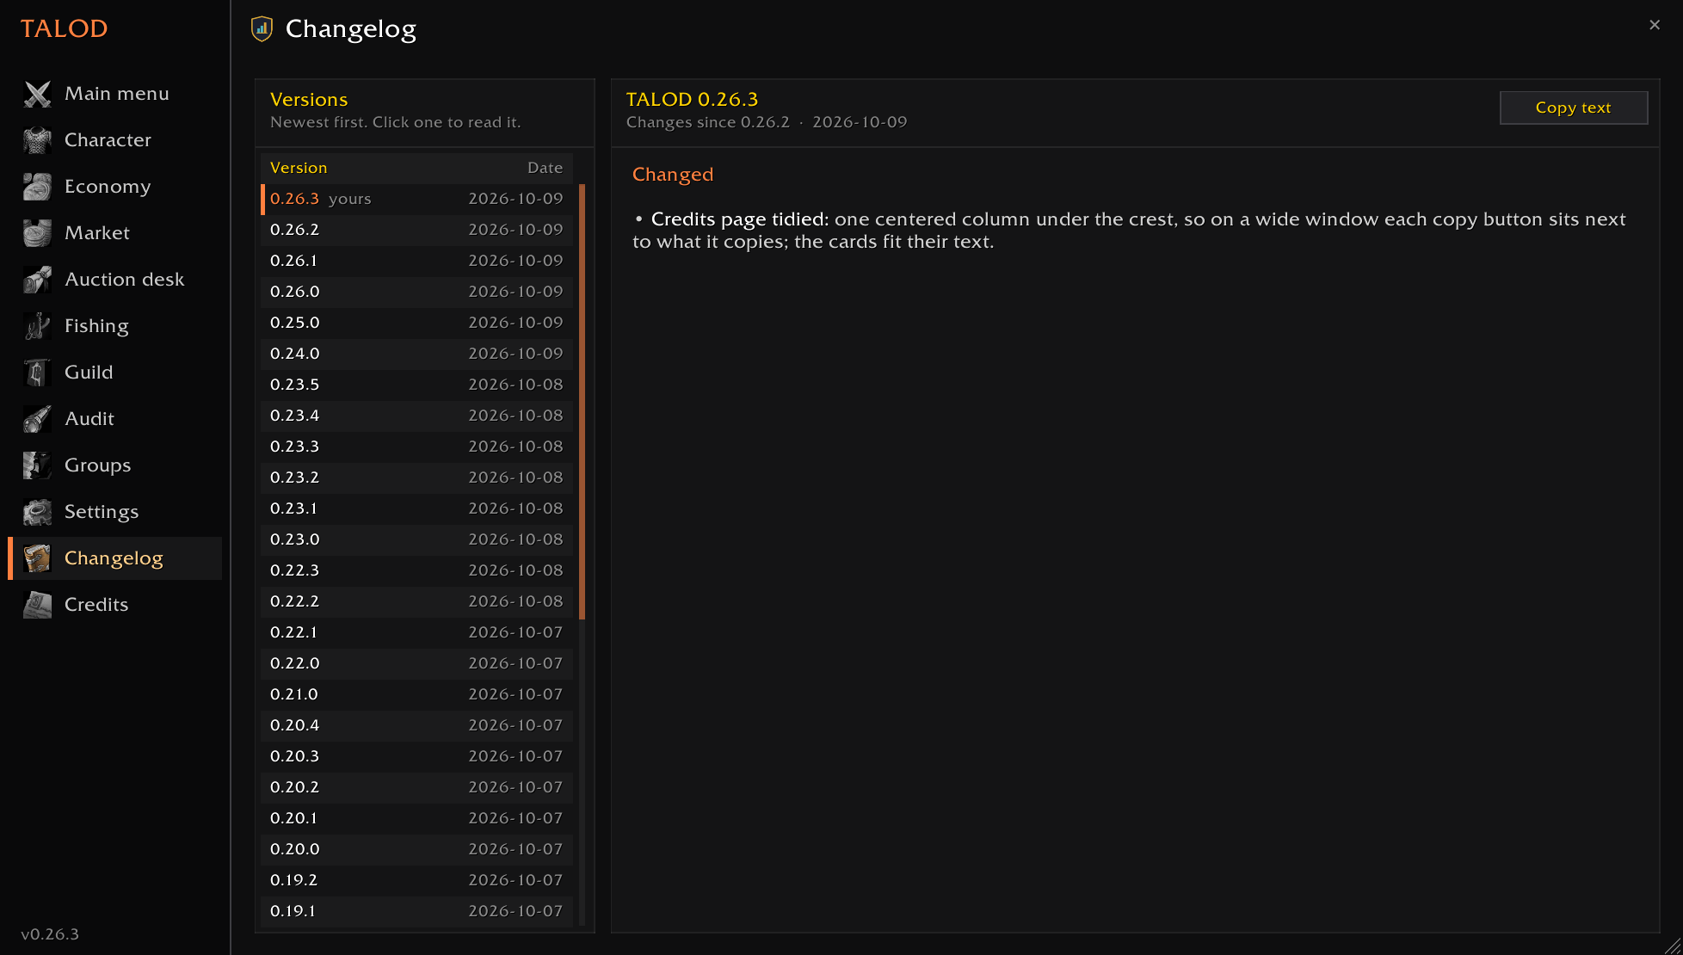This screenshot has height=955, width=1683.
Task: Open the Credits page label
Action: coord(96,605)
